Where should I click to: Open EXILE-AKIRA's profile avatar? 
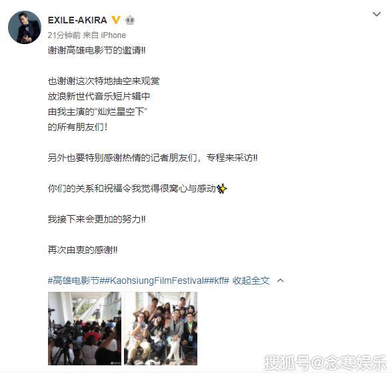pyautogui.click(x=25, y=27)
